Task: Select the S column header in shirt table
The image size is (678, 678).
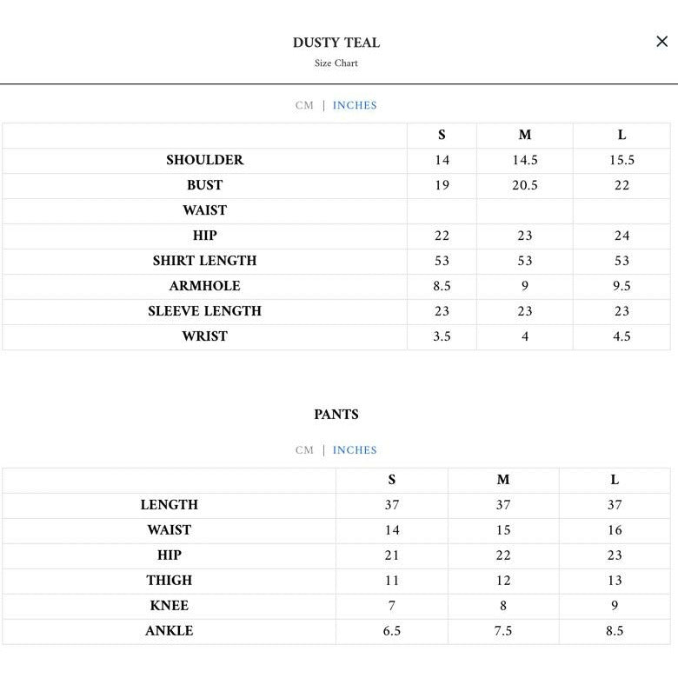Action: 442,135
